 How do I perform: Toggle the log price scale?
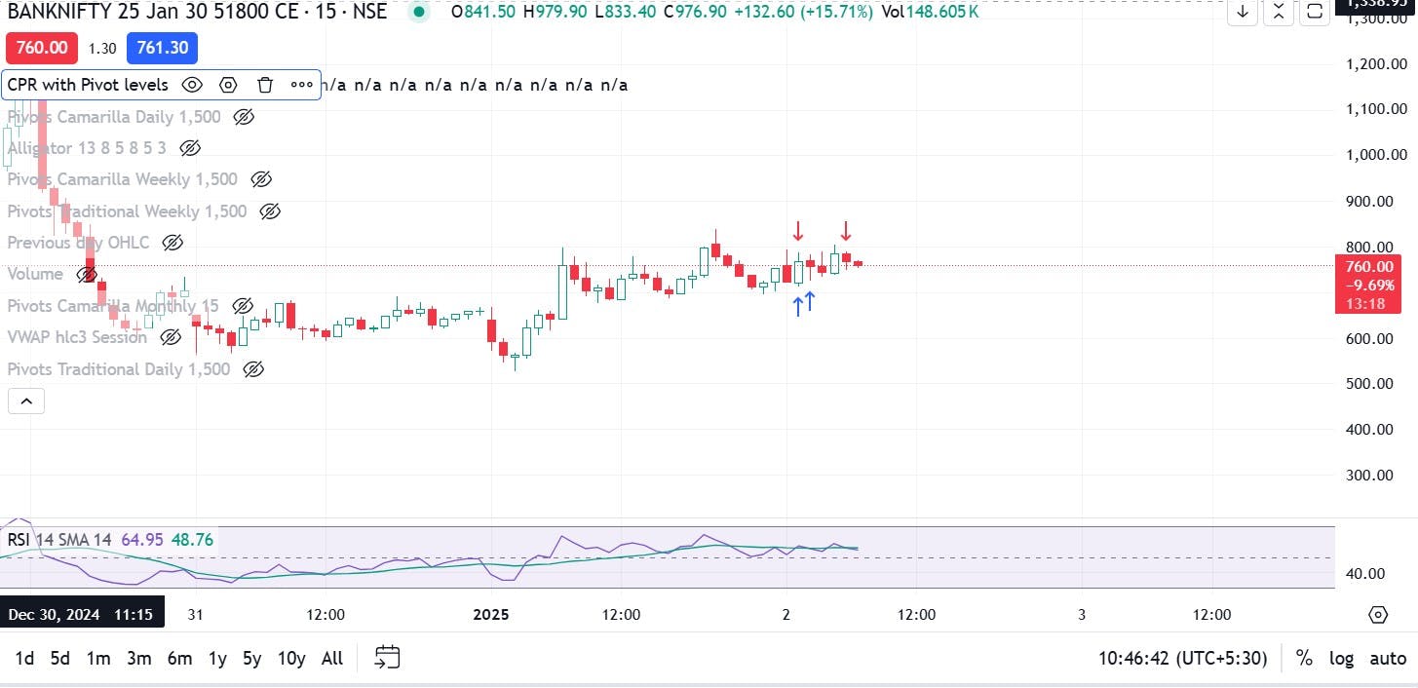point(1341,658)
